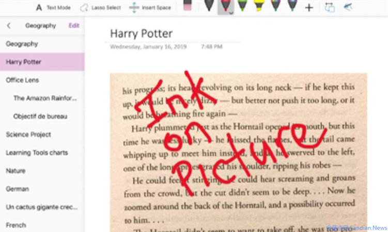The image size is (388, 232).
Task: Select the inked book page picture
Action: coord(239,153)
